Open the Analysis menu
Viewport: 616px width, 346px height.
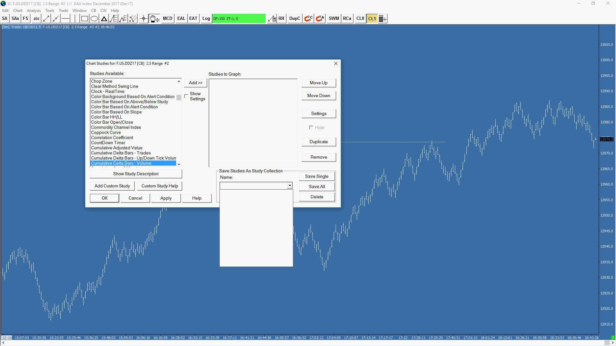click(34, 11)
